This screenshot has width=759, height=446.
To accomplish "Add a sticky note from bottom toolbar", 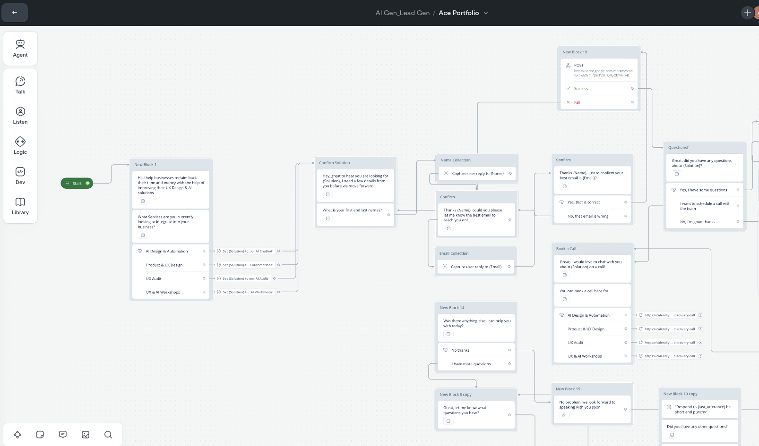I will click(x=40, y=435).
